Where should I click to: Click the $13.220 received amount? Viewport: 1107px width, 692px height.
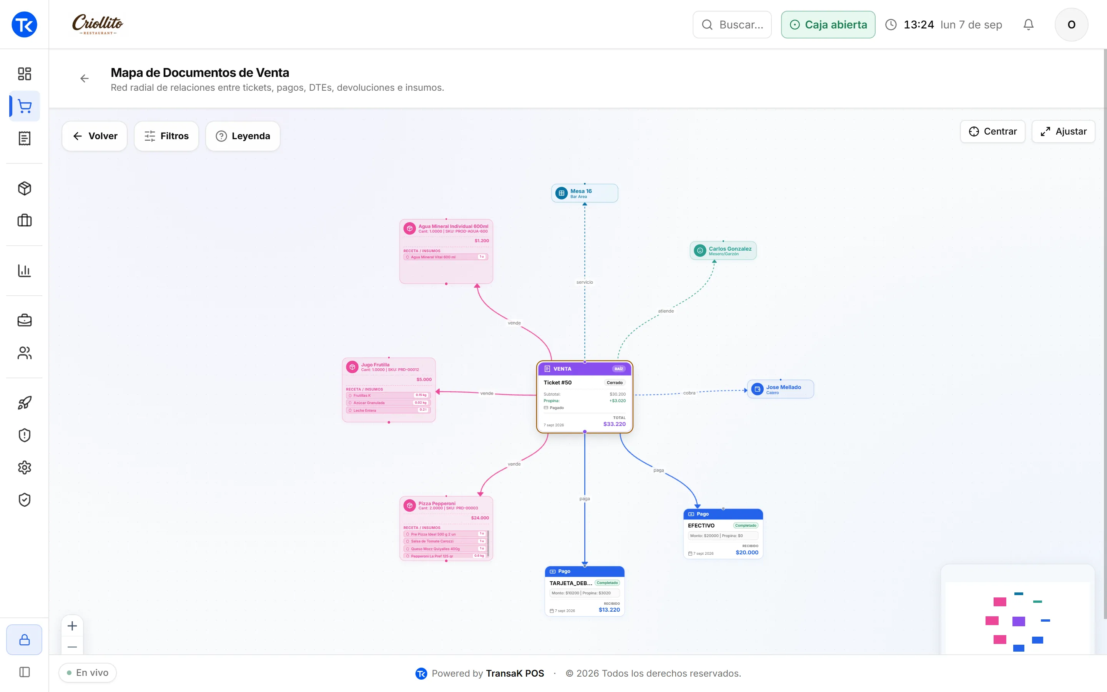(x=609, y=610)
